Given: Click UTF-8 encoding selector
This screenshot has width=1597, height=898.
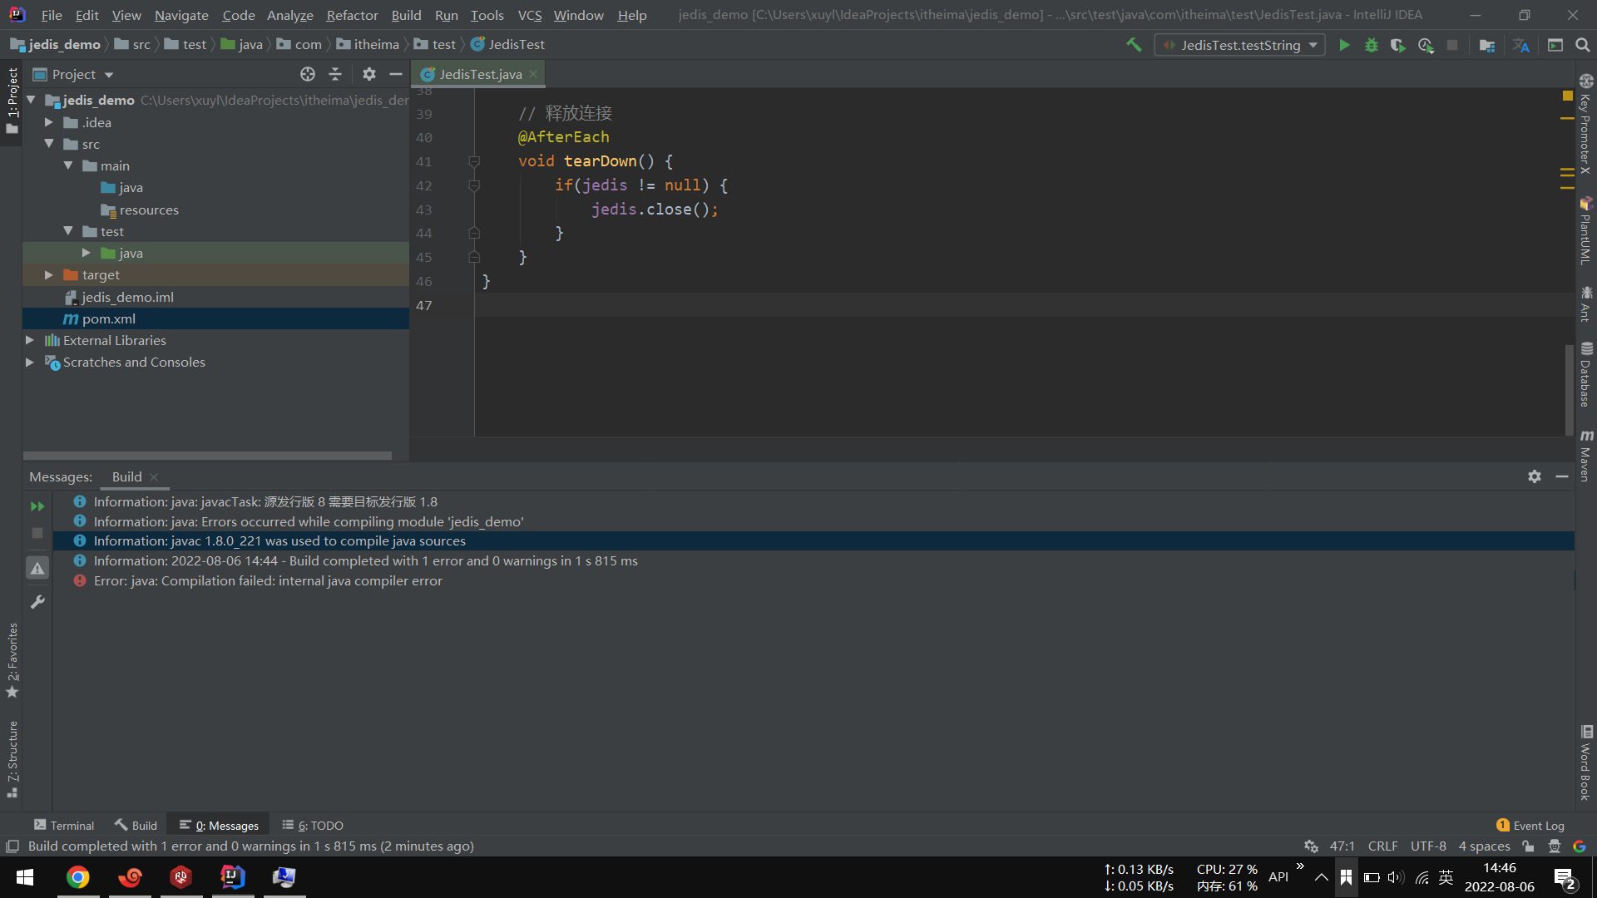Looking at the screenshot, I should point(1428,846).
